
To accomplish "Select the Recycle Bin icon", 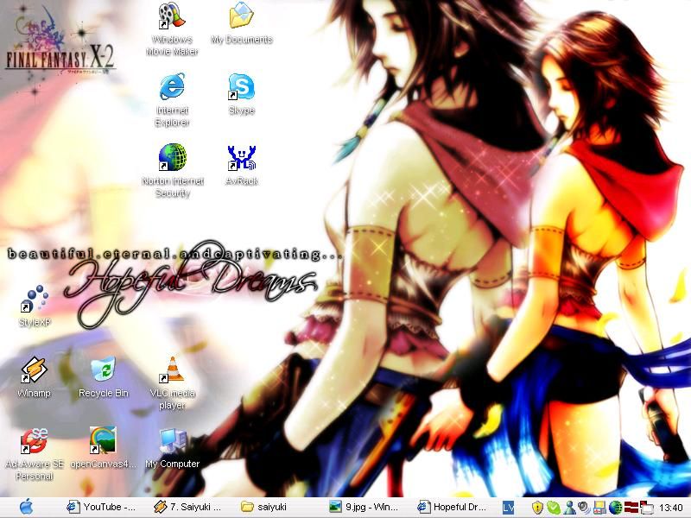I will point(103,376).
